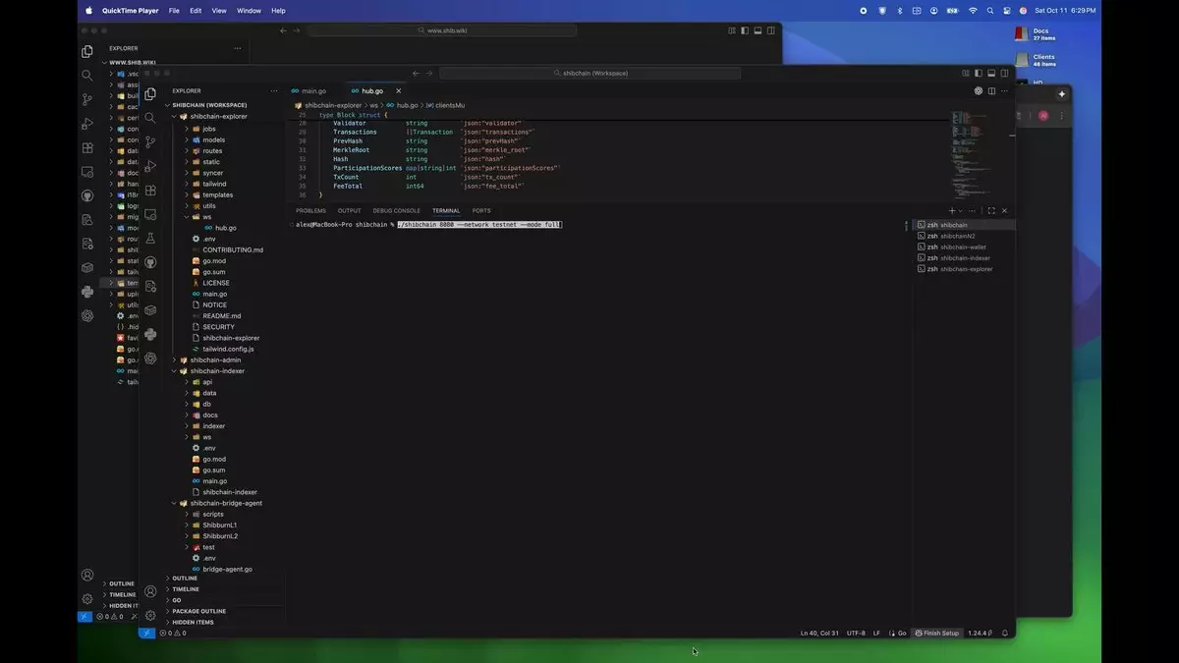
Task: Open the Extensions view icon
Action: [x=150, y=191]
